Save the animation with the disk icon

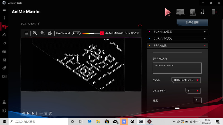(51, 113)
